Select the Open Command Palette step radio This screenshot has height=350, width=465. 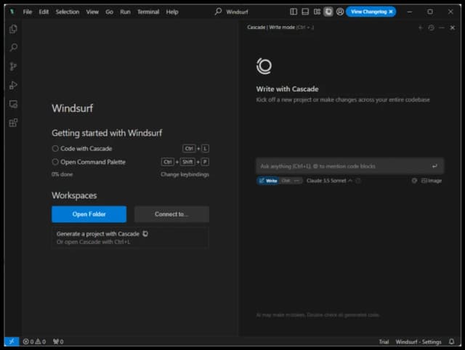[55, 162]
